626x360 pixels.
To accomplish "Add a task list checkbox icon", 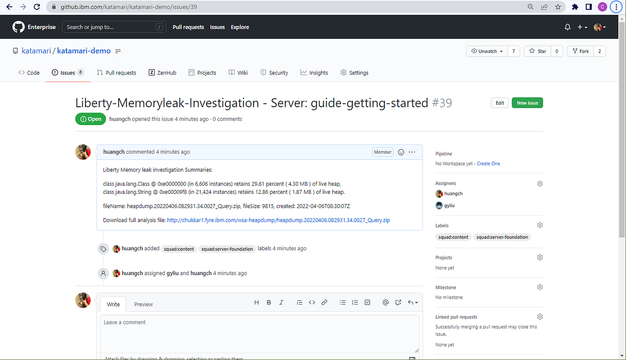I will (x=367, y=302).
